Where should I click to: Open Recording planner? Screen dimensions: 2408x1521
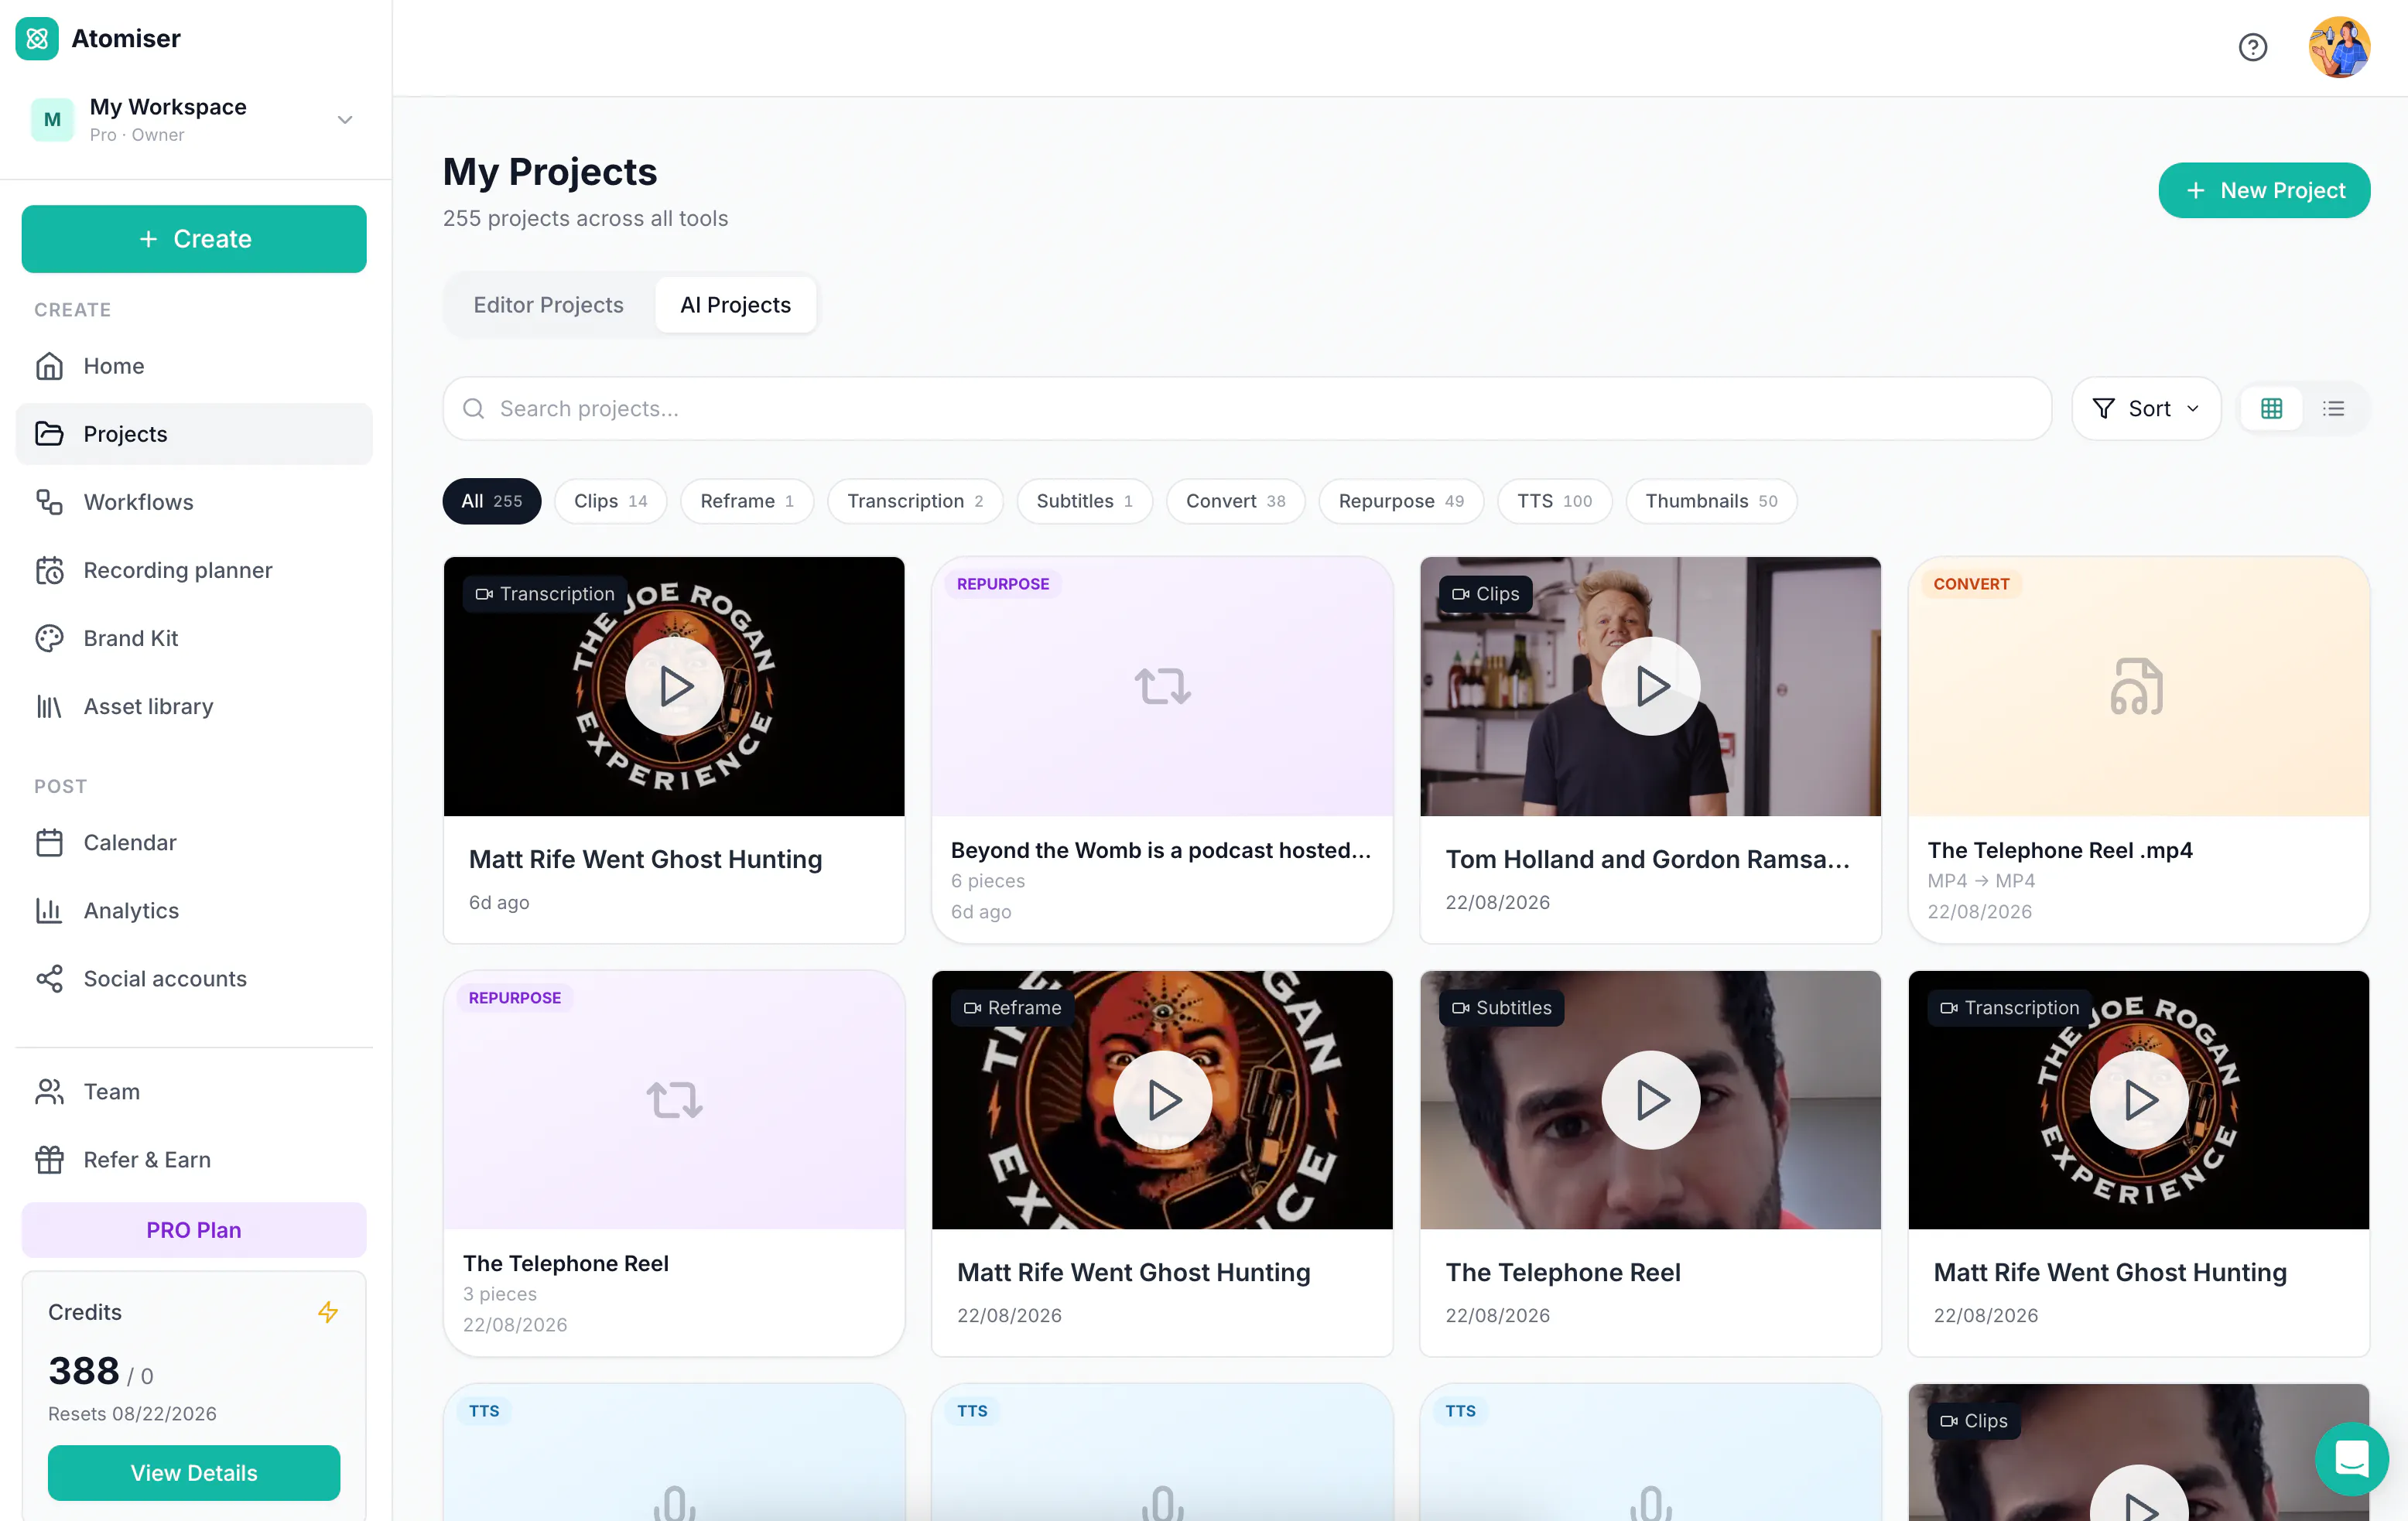(x=194, y=570)
